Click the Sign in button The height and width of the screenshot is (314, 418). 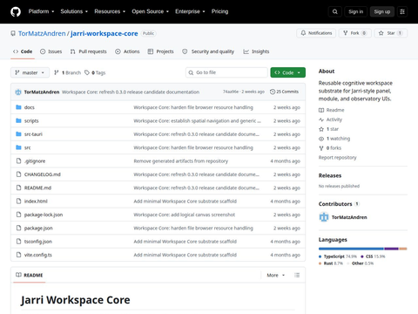[355, 11]
